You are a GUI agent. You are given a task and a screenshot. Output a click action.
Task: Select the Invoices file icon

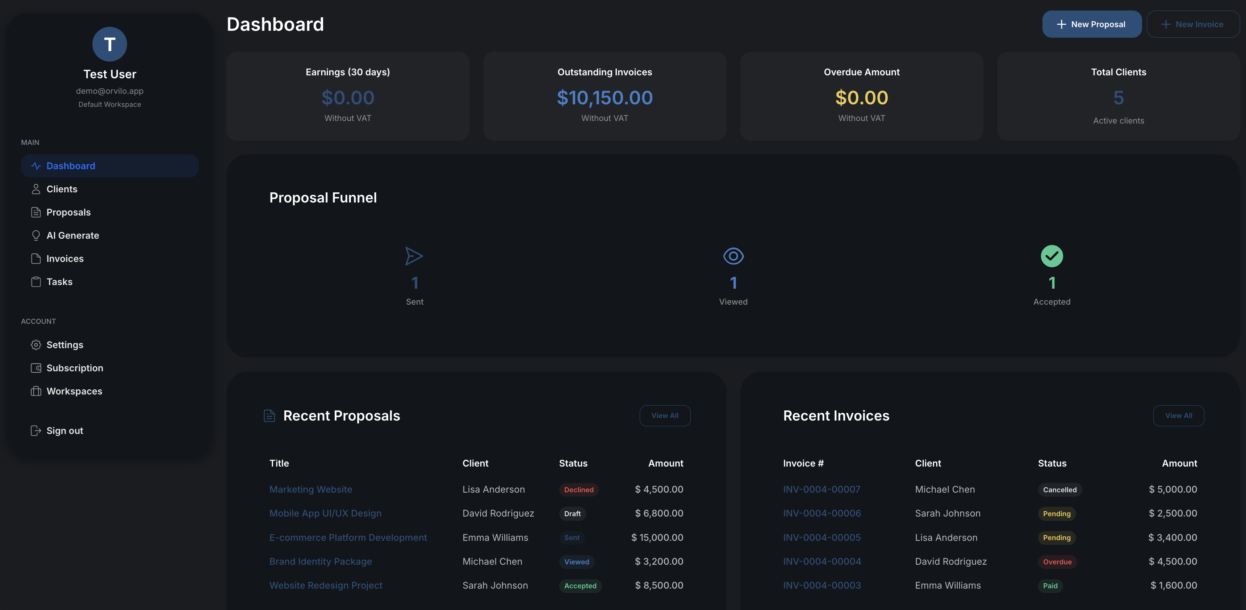(36, 258)
